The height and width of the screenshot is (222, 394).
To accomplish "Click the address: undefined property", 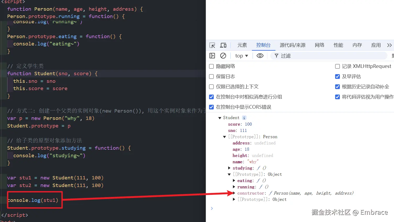I will pos(254,143).
